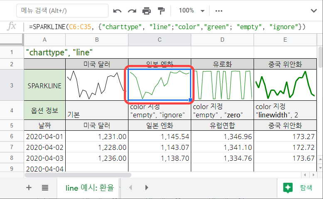Click the 메뉴 검색 search field
This screenshot has width=323, height=199.
coord(62,10)
